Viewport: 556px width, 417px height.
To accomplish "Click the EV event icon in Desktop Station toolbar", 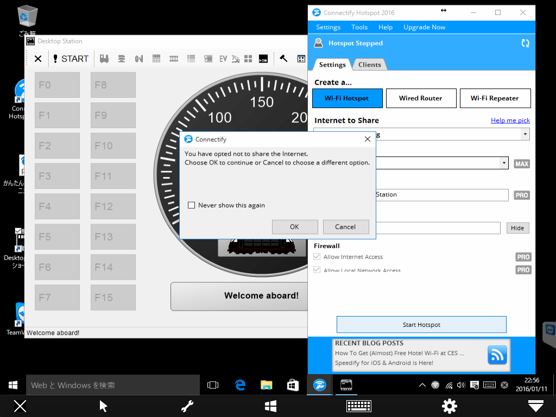I will pos(223,59).
